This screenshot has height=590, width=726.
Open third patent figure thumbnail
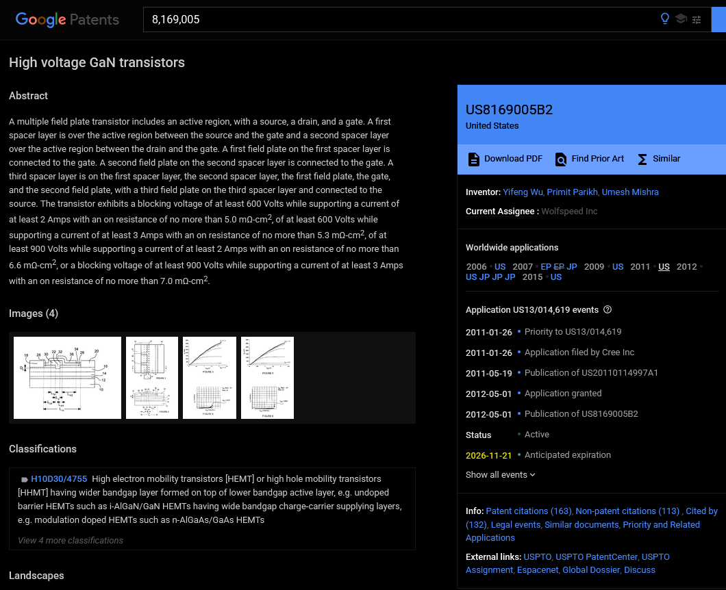click(210, 378)
